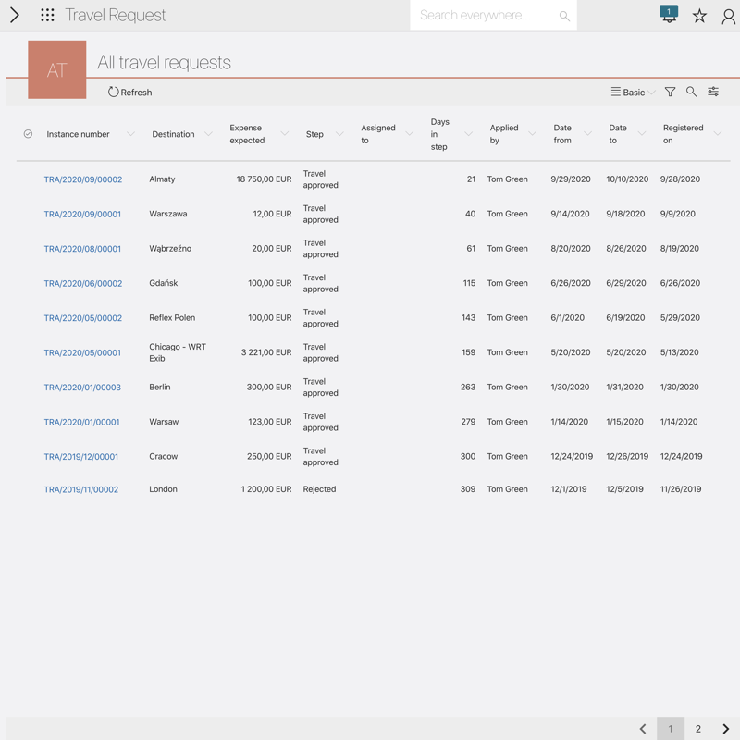
Task: Open notifications bell with badge
Action: (x=669, y=15)
